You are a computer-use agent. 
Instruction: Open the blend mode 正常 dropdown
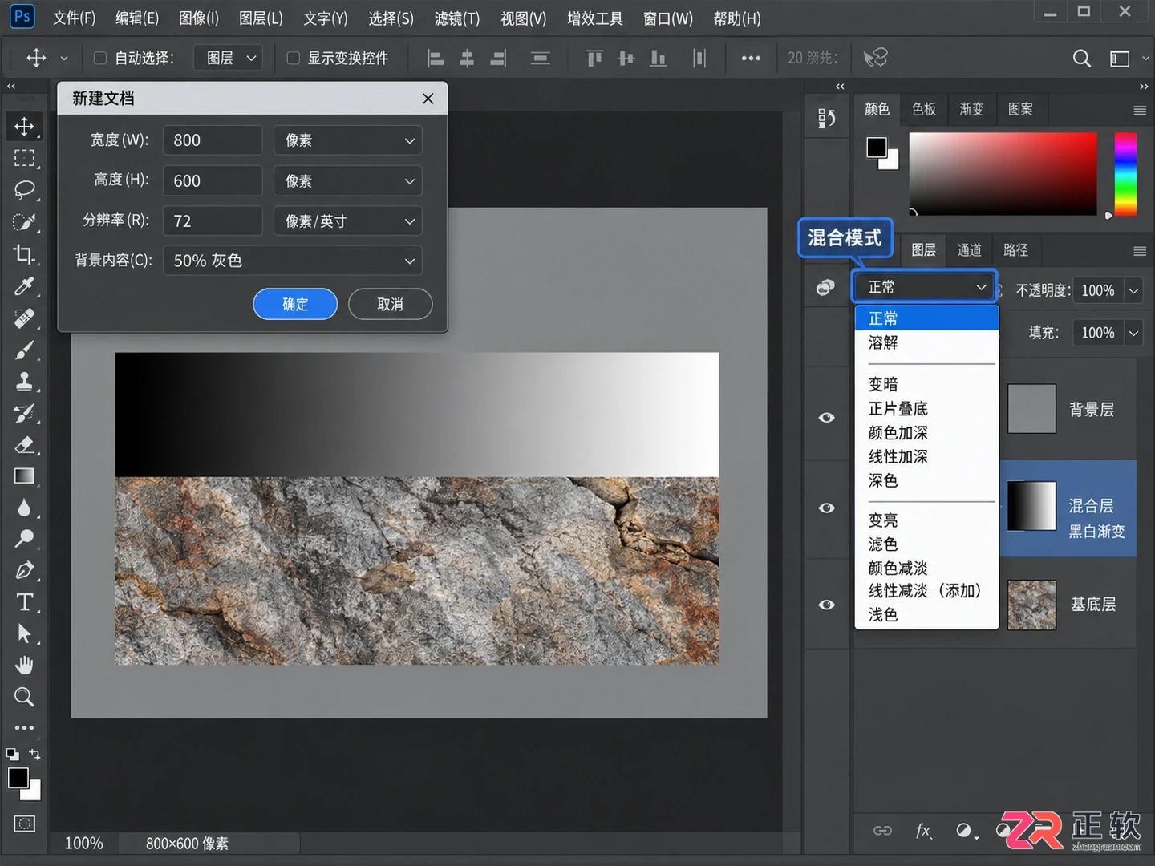924,287
